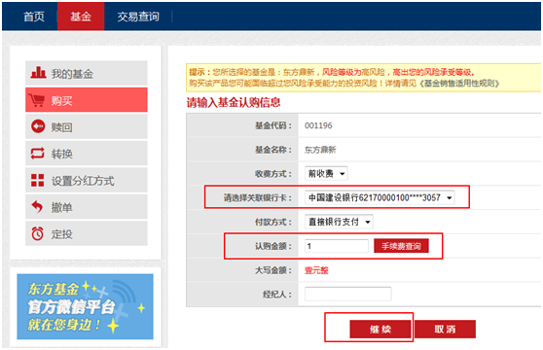543x350 pixels.
Task: Open the 收费方式 dropdown showing 前收费
Action: pos(326,173)
